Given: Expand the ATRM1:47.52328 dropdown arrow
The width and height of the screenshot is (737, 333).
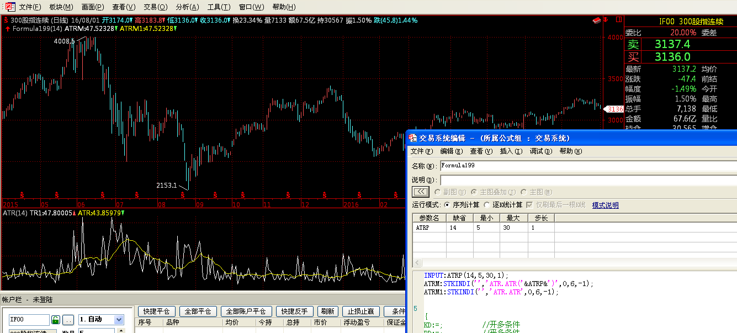Looking at the screenshot, I should pyautogui.click(x=174, y=28).
